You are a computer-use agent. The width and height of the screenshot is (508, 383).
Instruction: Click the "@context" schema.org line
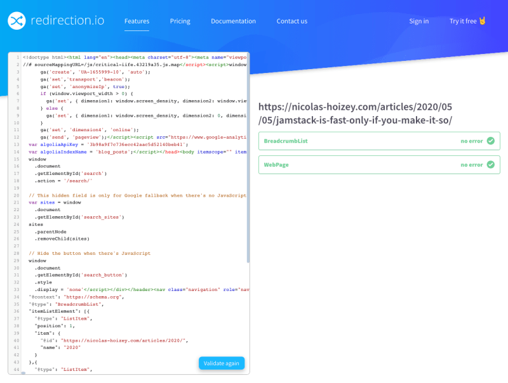pos(76,297)
